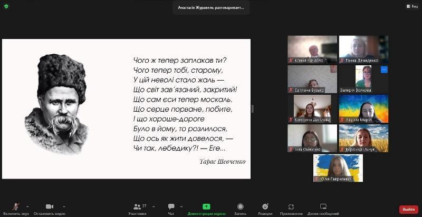Click the panel divider handle beside shared slide

252,108
